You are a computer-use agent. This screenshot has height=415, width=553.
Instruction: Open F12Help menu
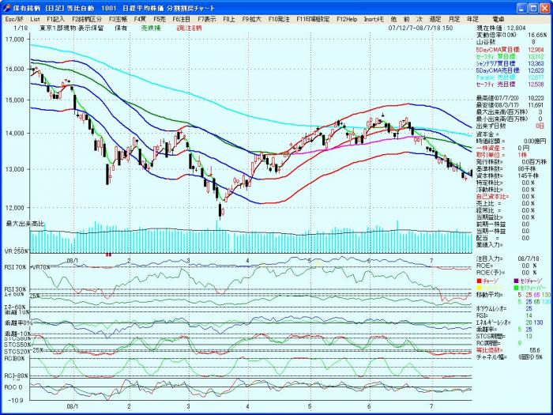coord(347,20)
